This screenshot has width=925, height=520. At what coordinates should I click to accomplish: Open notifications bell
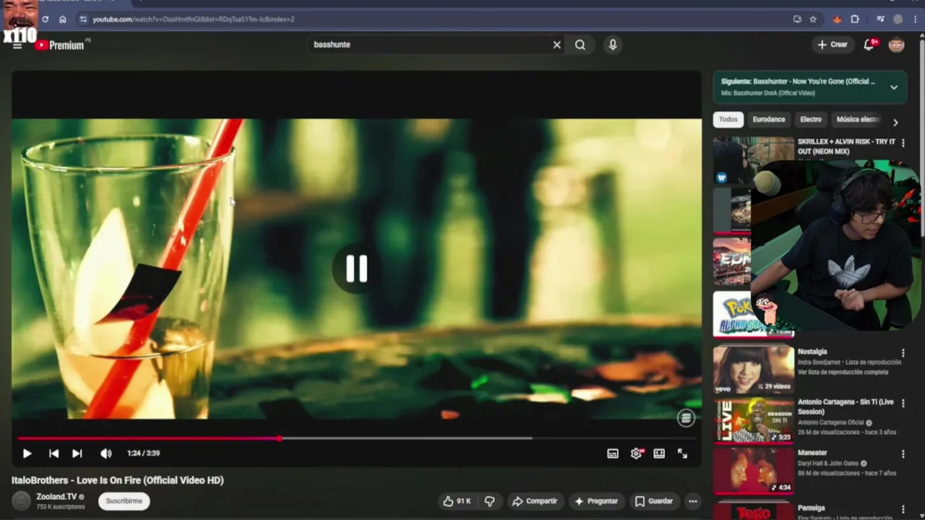coord(869,45)
